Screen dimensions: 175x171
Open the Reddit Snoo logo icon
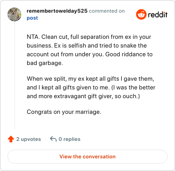(141, 14)
